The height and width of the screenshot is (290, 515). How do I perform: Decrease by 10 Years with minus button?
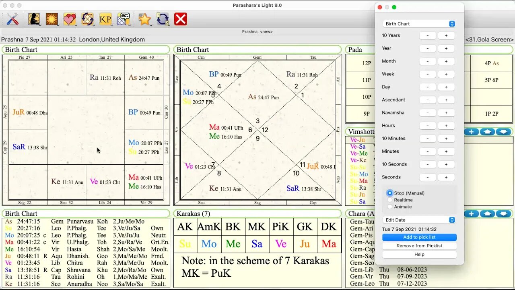coord(428,35)
